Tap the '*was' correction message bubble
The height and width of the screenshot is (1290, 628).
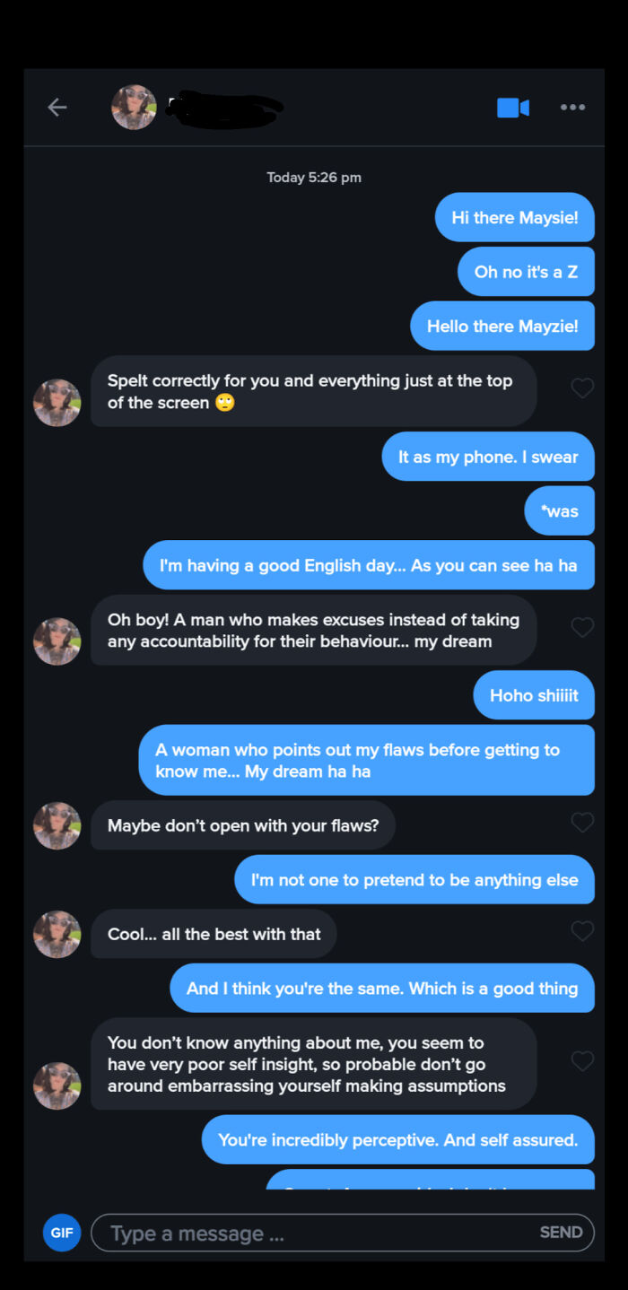click(x=559, y=510)
